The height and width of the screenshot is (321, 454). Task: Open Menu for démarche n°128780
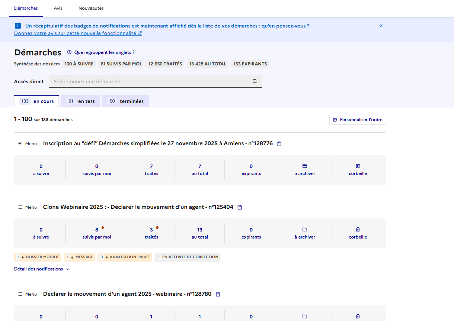28,294
